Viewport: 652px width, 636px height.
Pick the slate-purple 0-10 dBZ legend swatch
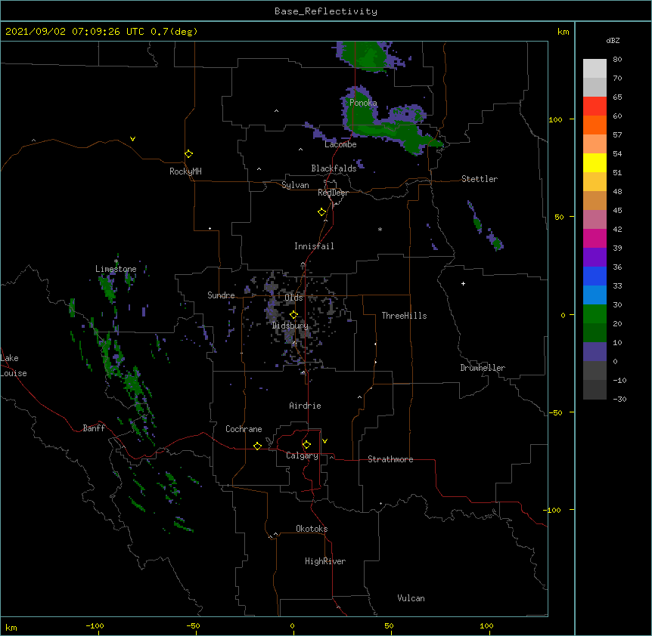(x=595, y=352)
